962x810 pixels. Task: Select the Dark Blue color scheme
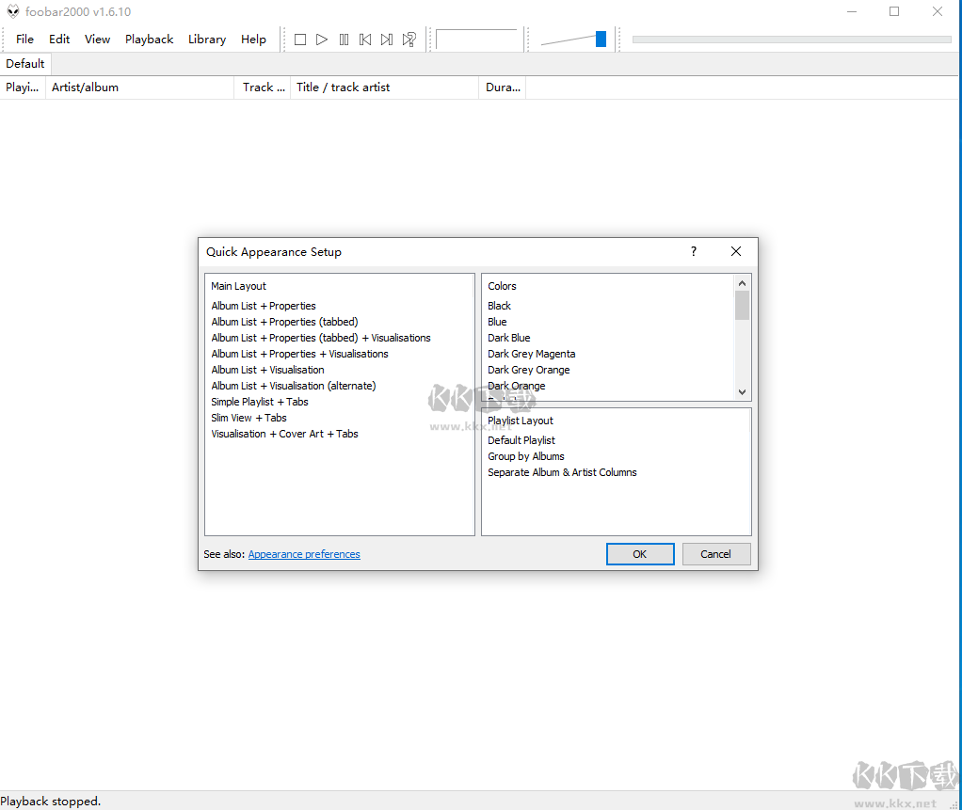(508, 338)
